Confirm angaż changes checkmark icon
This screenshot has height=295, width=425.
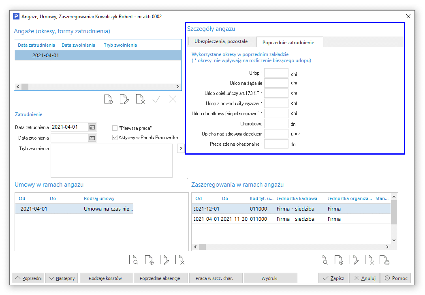[x=156, y=99]
